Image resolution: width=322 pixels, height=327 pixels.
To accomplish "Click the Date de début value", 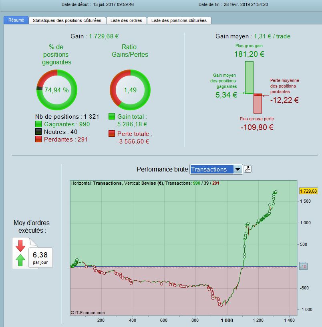I will pyautogui.click(x=113, y=4).
